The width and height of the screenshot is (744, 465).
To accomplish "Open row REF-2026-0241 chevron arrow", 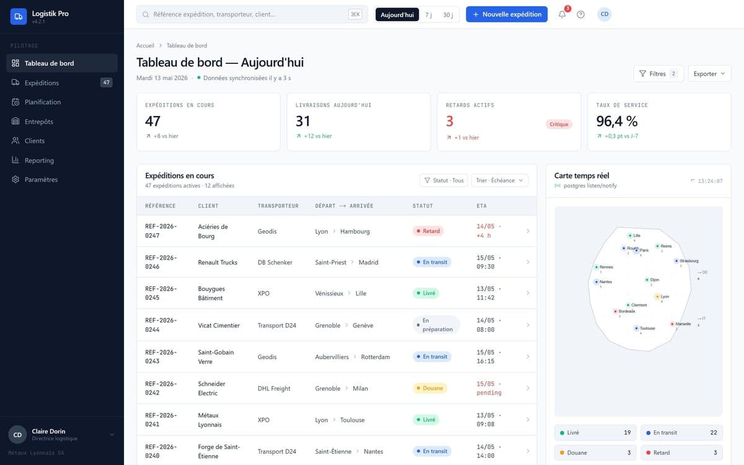I will click(x=528, y=420).
